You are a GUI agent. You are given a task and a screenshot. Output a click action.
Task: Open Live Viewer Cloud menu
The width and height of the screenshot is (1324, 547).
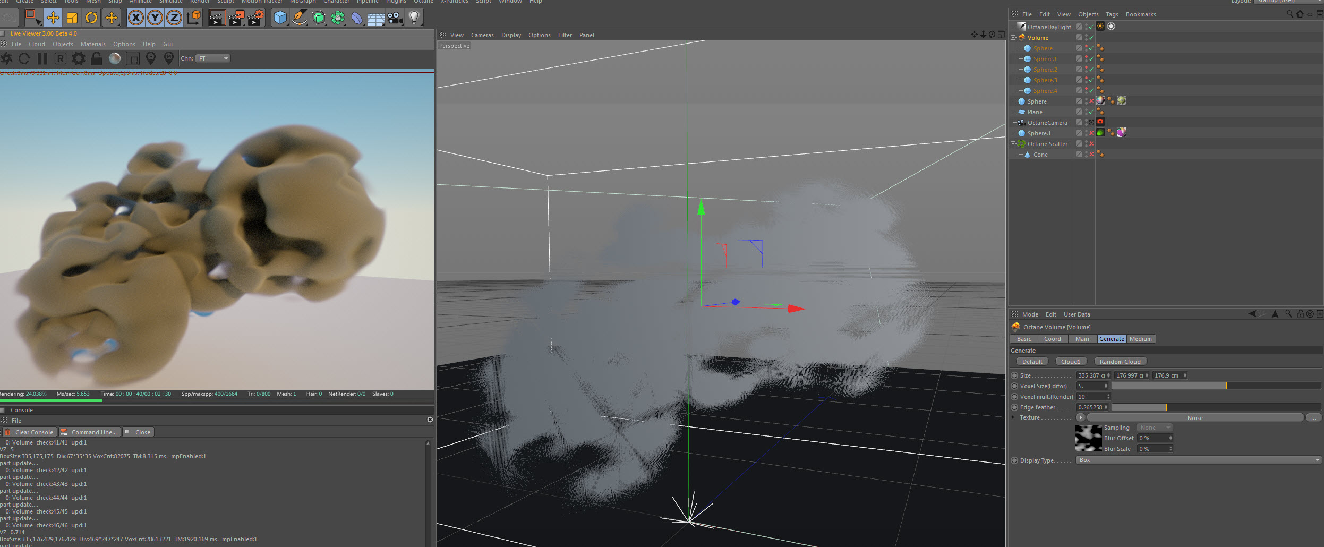coord(37,44)
